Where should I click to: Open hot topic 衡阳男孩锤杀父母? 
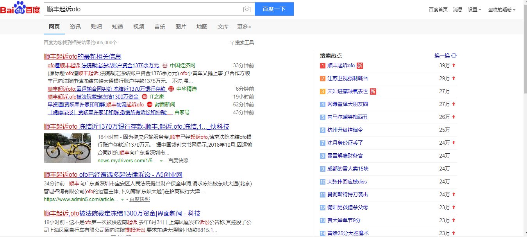click(x=348, y=208)
